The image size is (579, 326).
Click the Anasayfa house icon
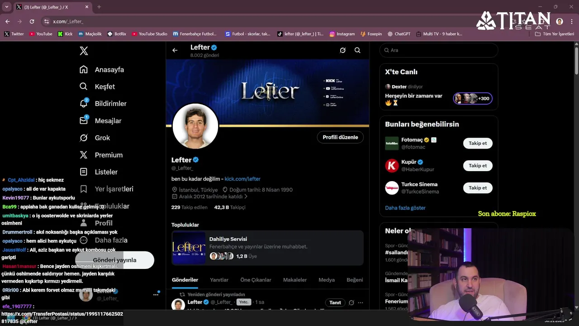point(84,69)
